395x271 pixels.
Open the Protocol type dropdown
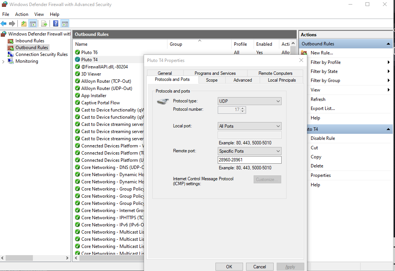(249, 101)
